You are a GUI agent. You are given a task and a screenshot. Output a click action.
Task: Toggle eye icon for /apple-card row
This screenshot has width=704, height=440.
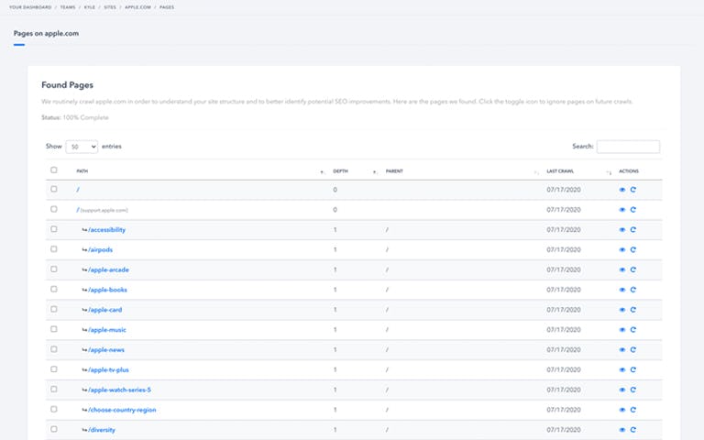pos(622,310)
